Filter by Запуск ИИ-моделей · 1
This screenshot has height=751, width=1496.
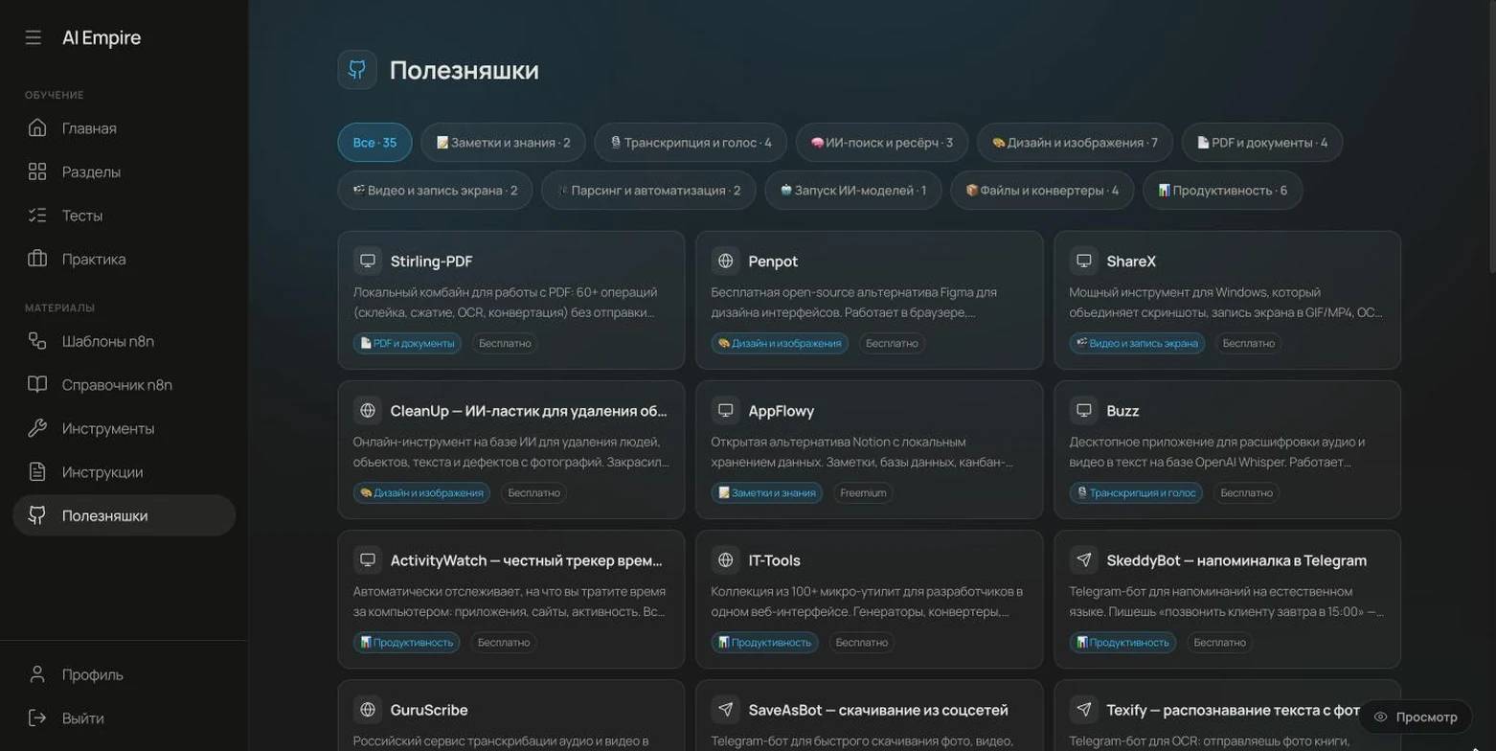pos(853,191)
